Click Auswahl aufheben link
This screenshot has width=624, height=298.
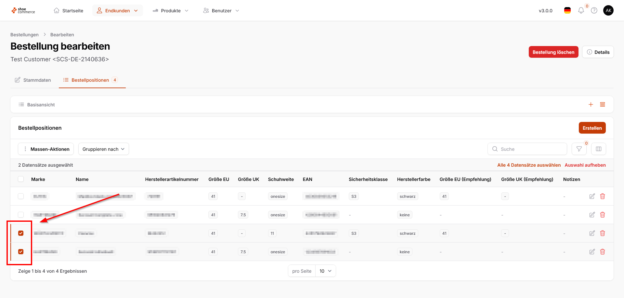[585, 165]
